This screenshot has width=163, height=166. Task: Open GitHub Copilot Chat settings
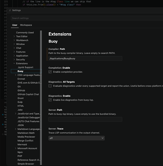tap(28, 94)
